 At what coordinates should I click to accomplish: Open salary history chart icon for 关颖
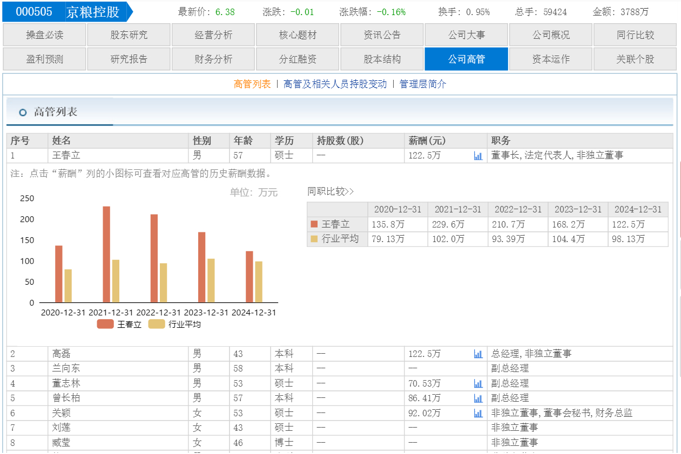pyautogui.click(x=478, y=414)
